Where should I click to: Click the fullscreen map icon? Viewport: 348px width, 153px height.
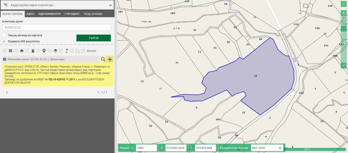(344, 4)
